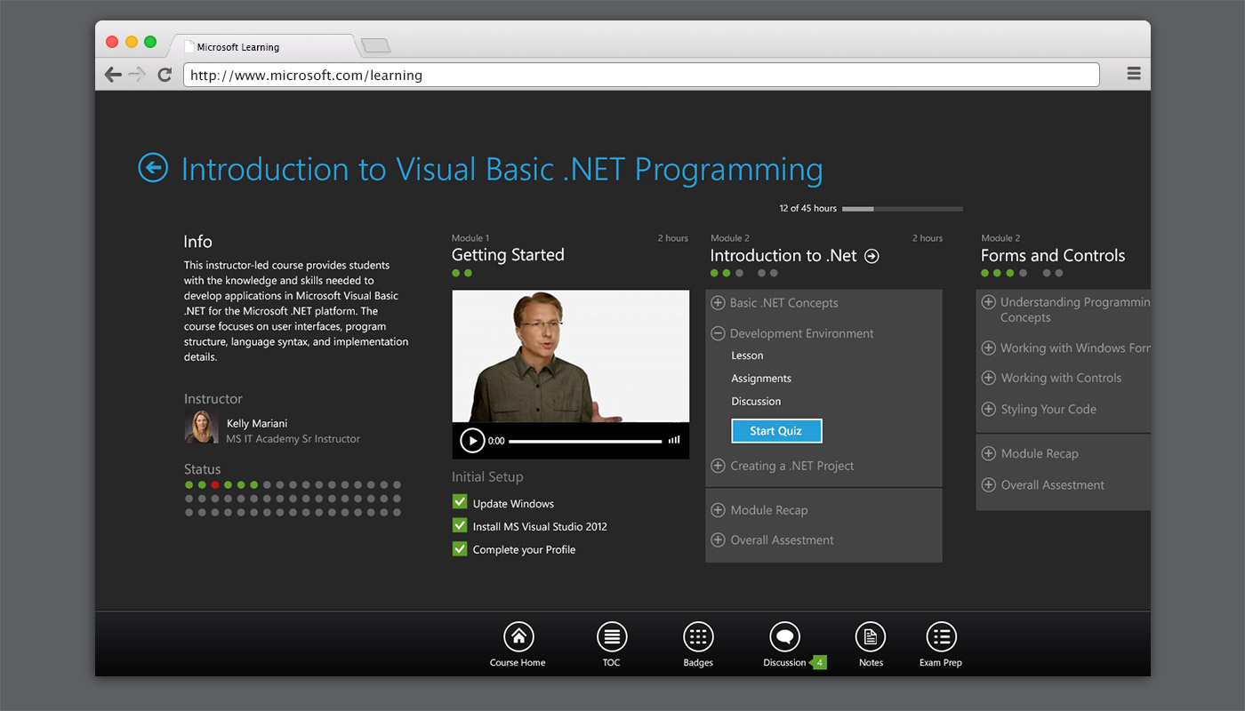Open the TOC icon

(611, 636)
